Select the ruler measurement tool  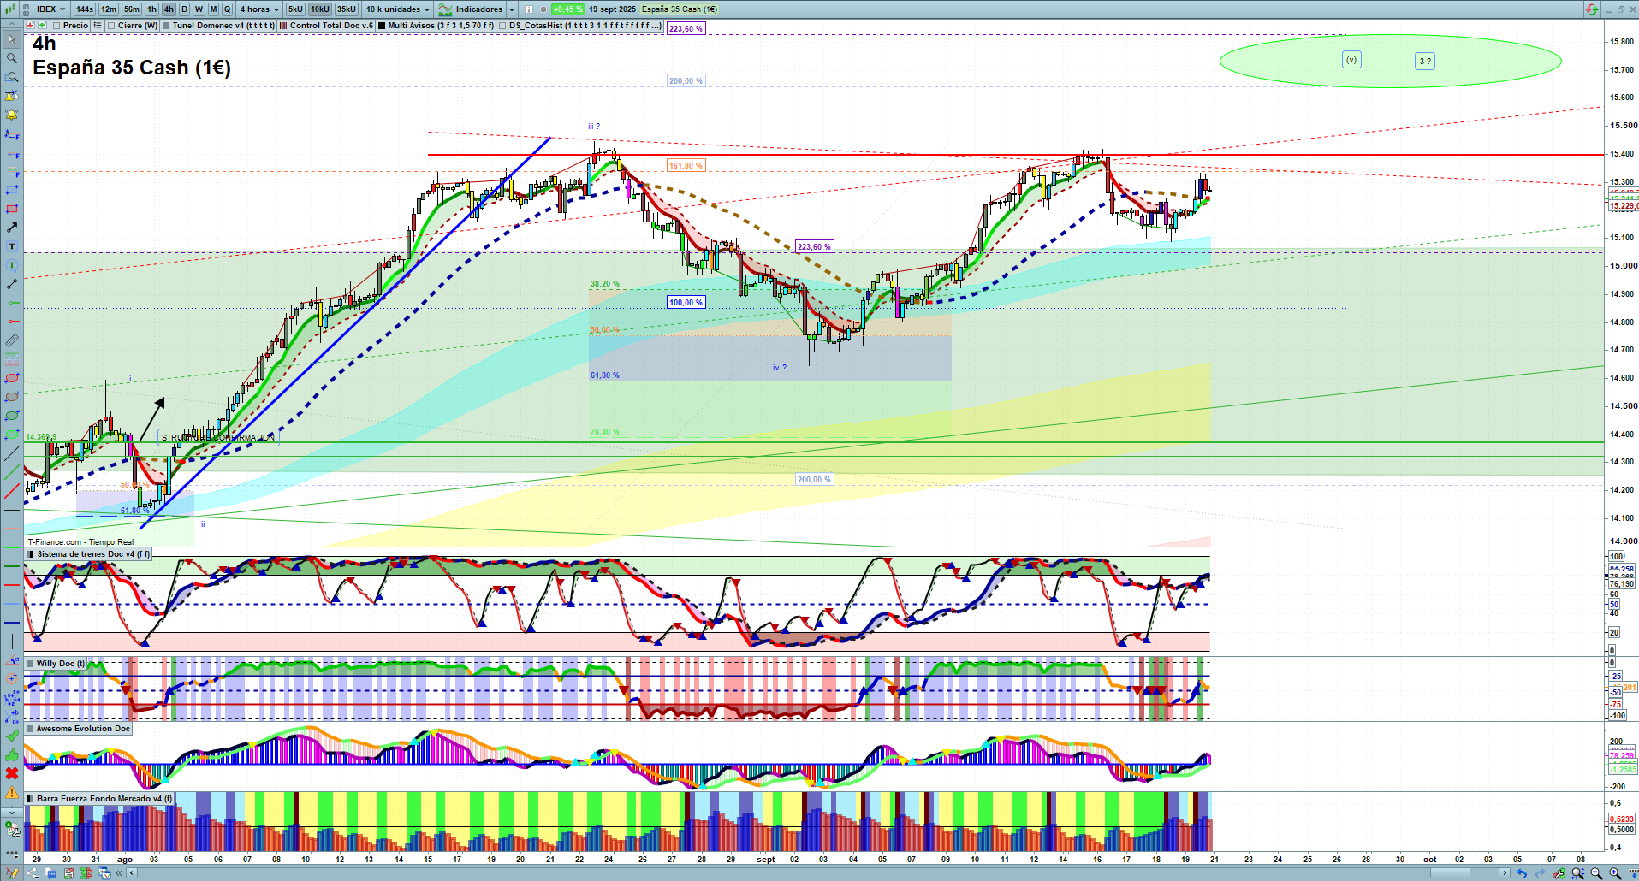click(12, 340)
